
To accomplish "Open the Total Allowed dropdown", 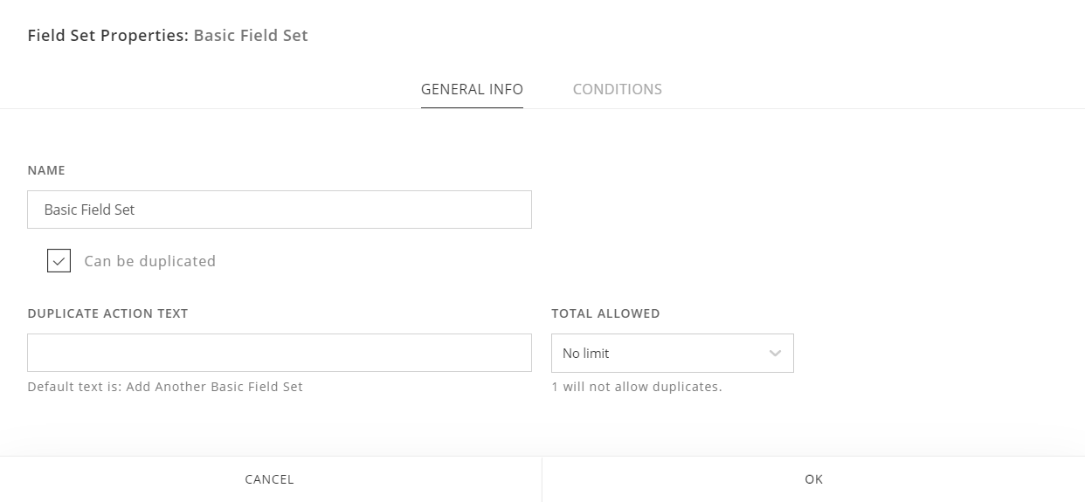I will [672, 354].
